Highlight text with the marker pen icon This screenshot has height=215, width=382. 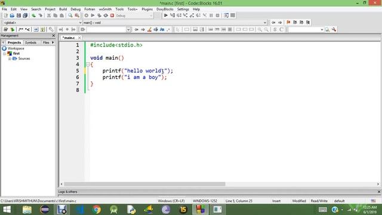tap(149, 29)
